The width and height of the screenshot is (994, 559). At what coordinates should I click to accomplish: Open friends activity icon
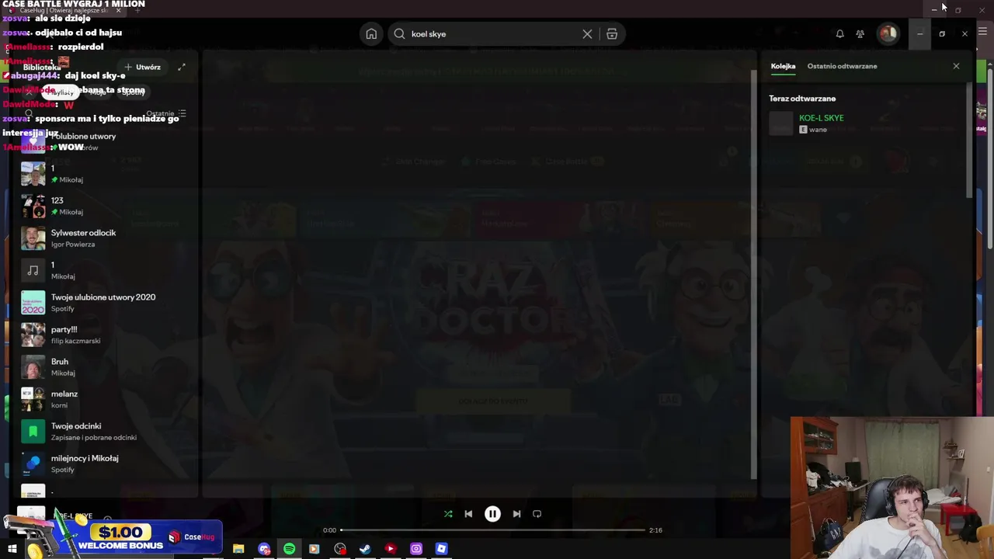tap(860, 34)
